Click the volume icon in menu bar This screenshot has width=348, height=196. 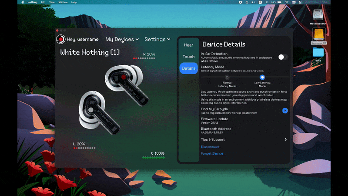tap(253, 2)
